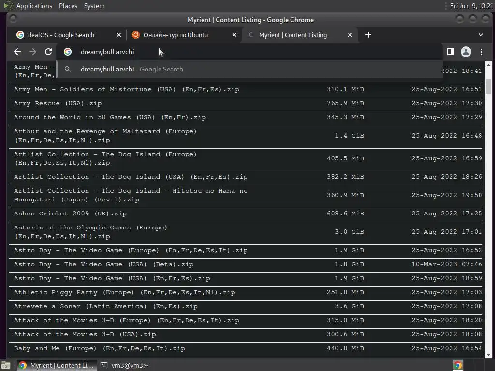Open Attack of the Movies 3-D (USA).zip
The image size is (495, 371).
click(85, 334)
